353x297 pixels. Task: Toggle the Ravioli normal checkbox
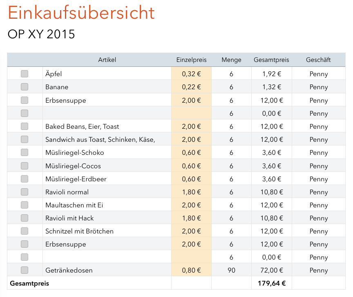[25, 192]
